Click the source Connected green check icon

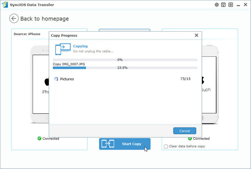[x=39, y=138]
